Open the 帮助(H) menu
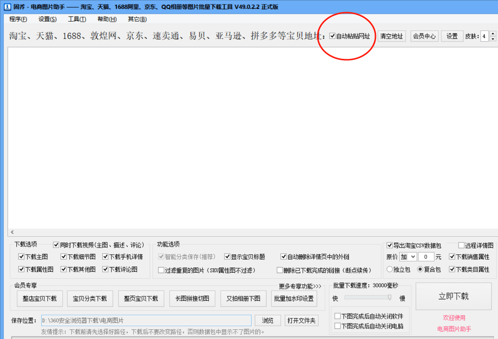This screenshot has height=339, width=498. point(107,19)
